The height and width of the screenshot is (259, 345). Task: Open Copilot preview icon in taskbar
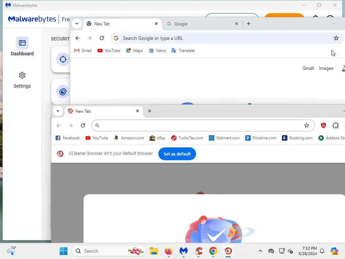click(x=334, y=251)
